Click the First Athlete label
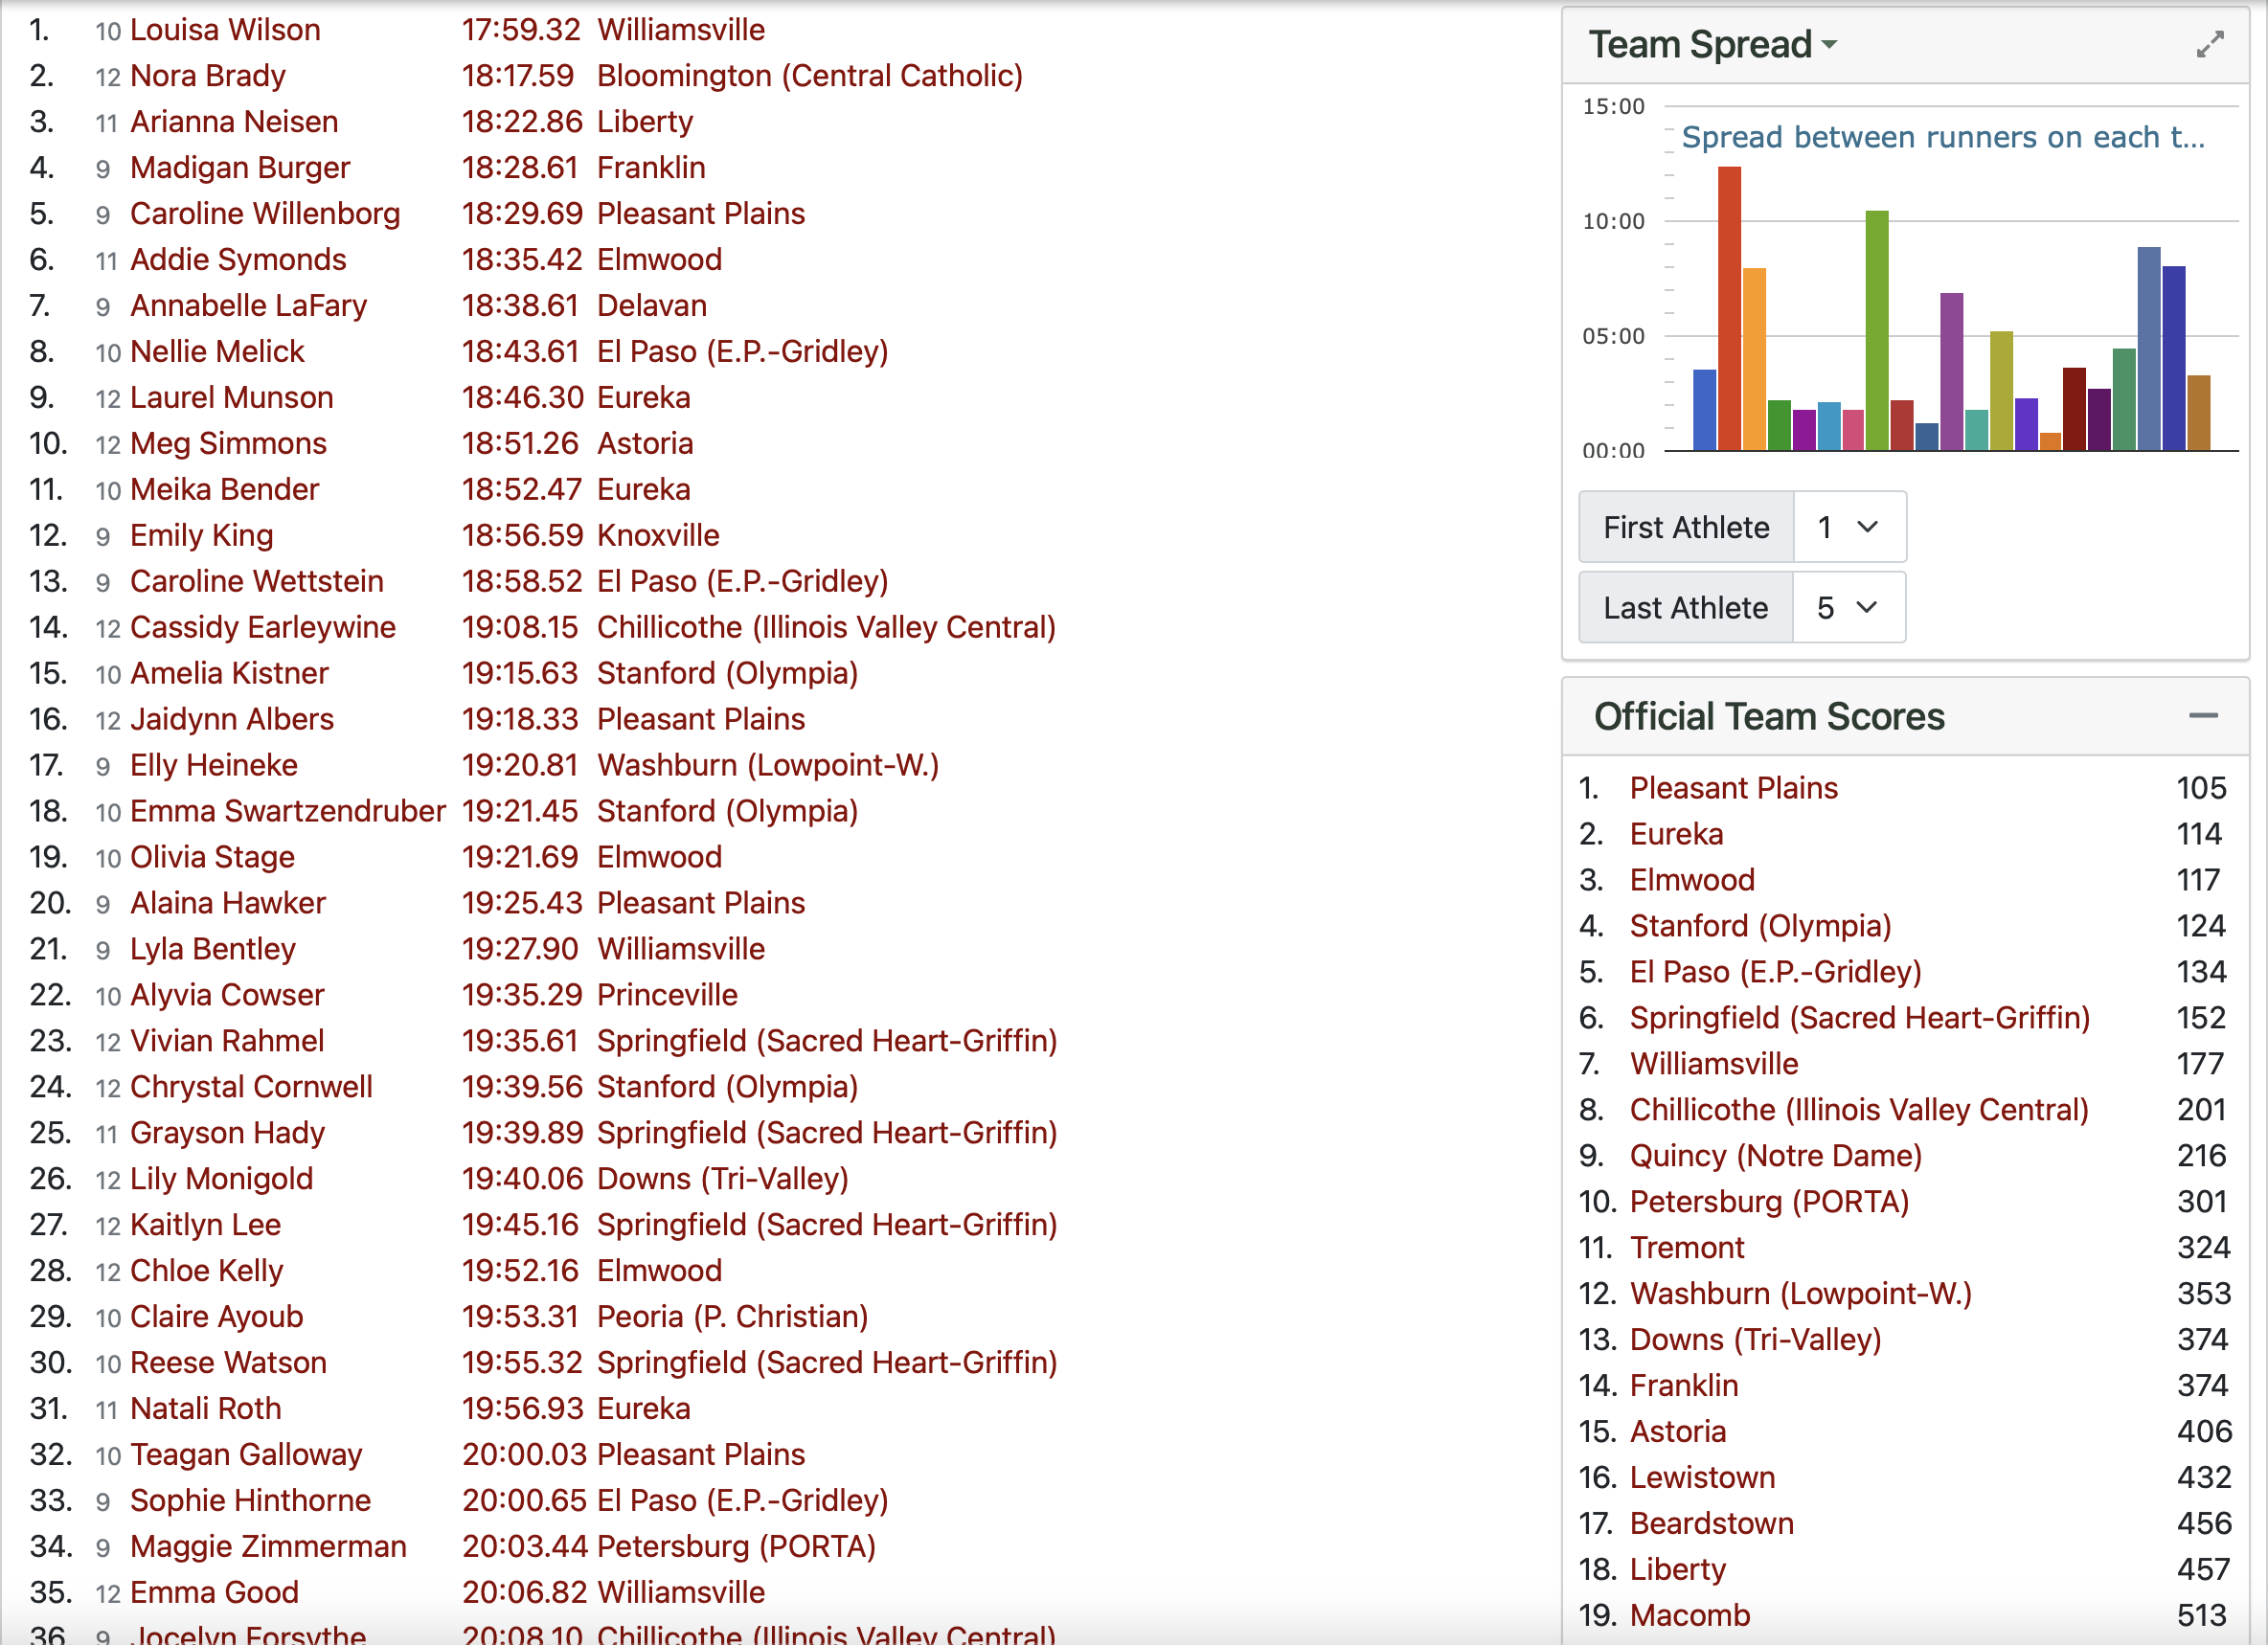 coord(1686,527)
